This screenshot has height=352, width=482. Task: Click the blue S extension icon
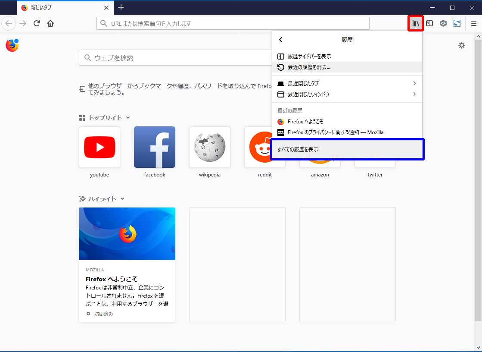pyautogui.click(x=457, y=23)
